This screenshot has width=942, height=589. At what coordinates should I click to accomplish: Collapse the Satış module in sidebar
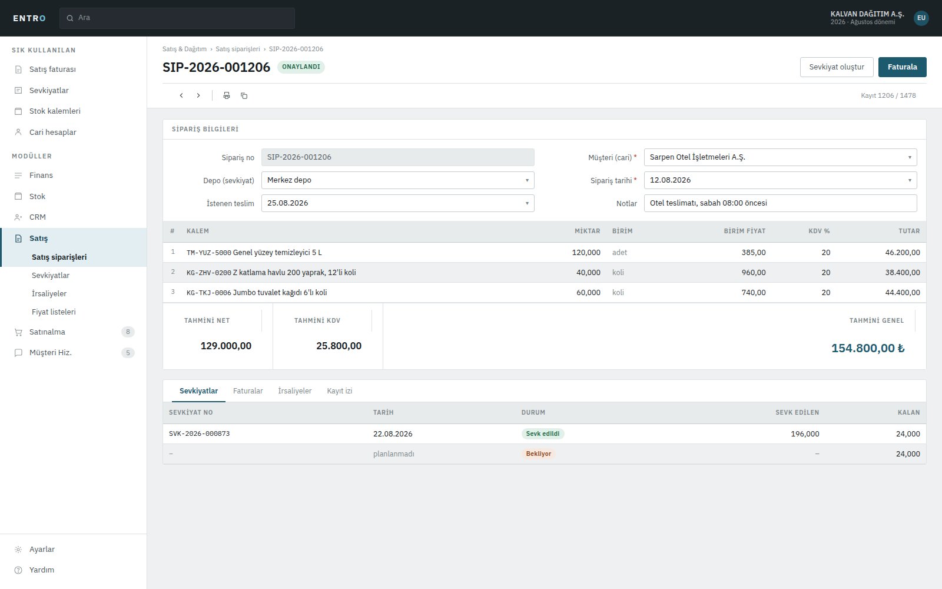click(74, 239)
